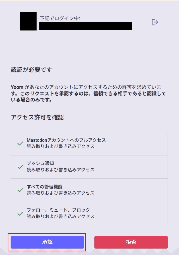The height and width of the screenshot is (255, 179).
Task: Click the account avatar thumbnail
Action: [x=28, y=21]
